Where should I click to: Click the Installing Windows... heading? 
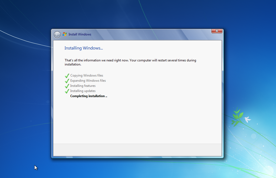(84, 48)
